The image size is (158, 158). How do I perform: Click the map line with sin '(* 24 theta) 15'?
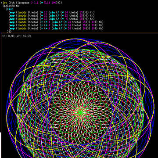[56, 25]
